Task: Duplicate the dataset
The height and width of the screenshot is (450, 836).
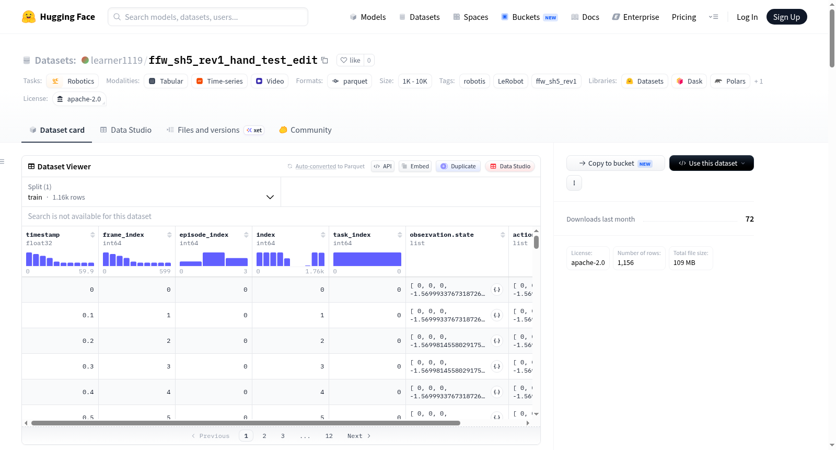Action: pyautogui.click(x=458, y=166)
